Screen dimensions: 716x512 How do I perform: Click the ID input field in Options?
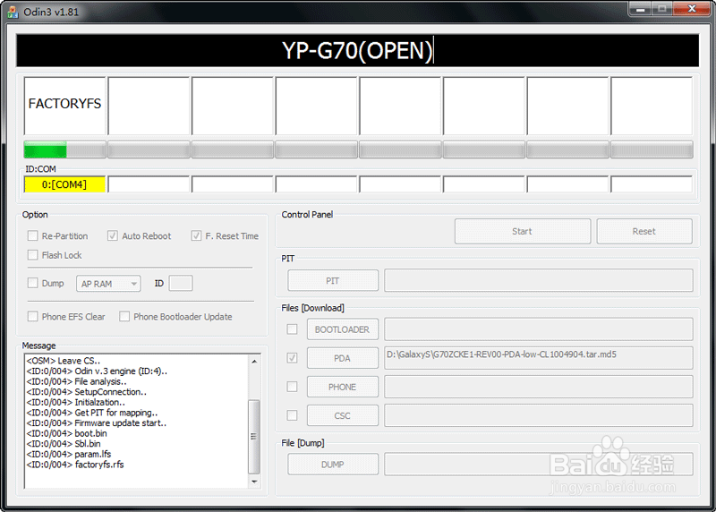181,283
